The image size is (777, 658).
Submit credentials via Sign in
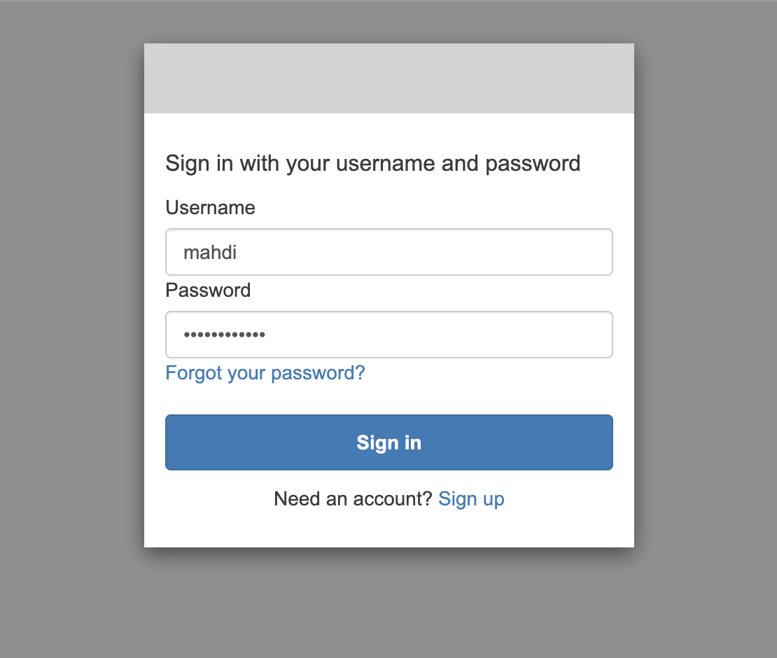coord(388,442)
